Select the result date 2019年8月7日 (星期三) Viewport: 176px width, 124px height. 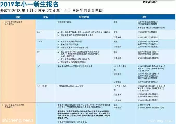148,82
